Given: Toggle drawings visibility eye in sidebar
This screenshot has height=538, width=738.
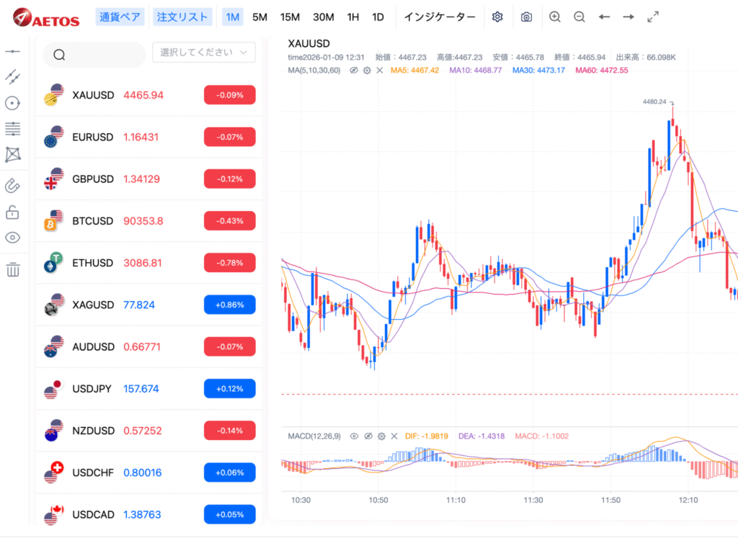Looking at the screenshot, I should coord(13,238).
